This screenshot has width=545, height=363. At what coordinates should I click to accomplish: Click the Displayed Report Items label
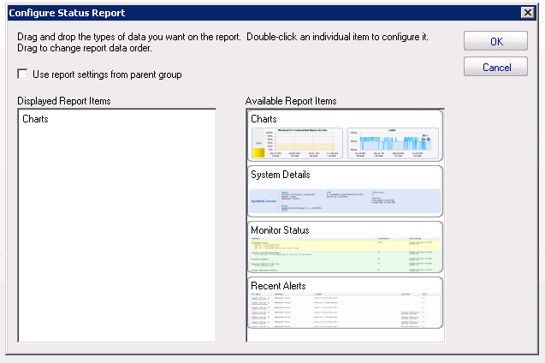coord(64,101)
